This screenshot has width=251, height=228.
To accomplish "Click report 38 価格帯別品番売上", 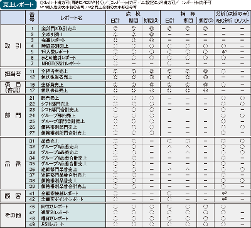I will 60,180.
